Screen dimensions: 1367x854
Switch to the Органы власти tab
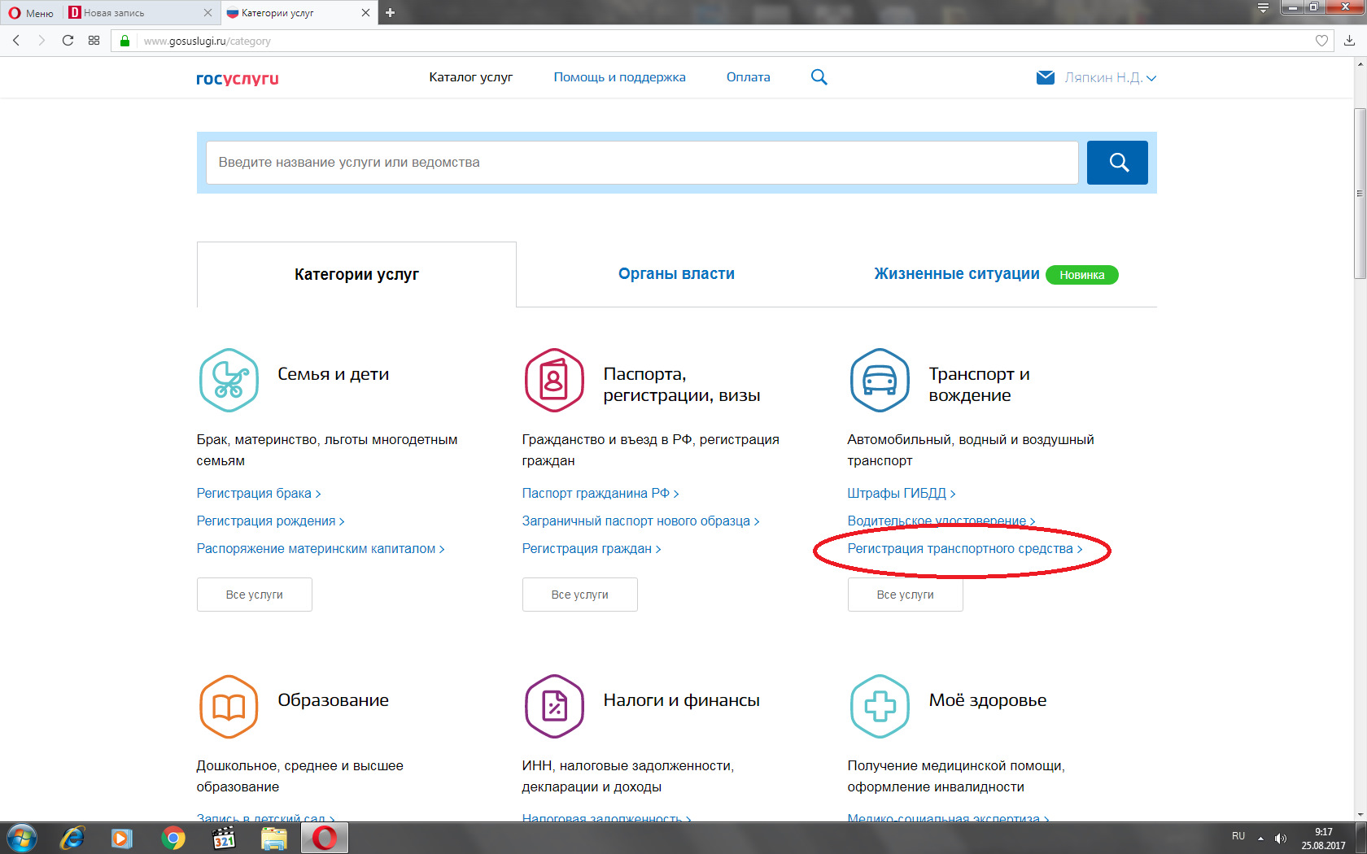click(x=676, y=274)
